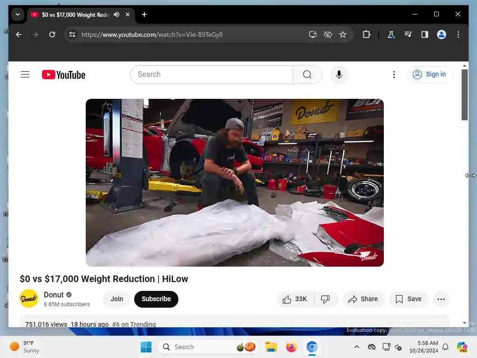Open File Explorer from the taskbar

(271, 347)
